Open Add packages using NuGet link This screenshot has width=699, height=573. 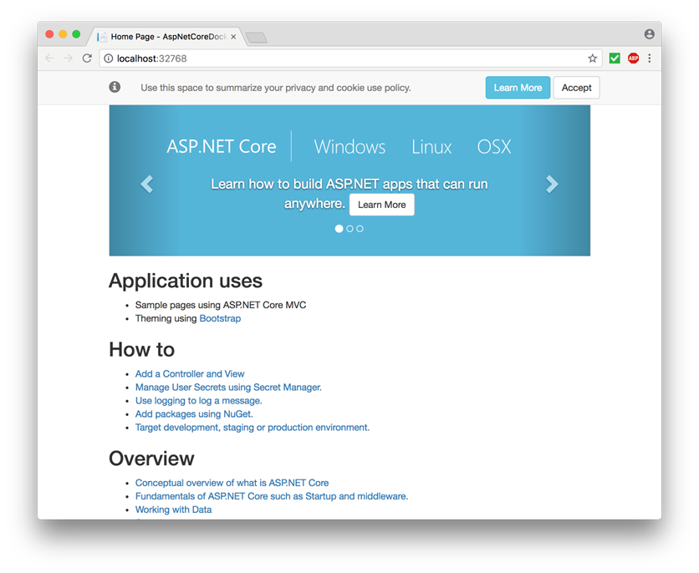[194, 414]
